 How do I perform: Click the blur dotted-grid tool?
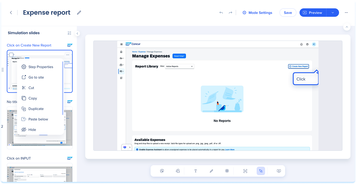227,171
